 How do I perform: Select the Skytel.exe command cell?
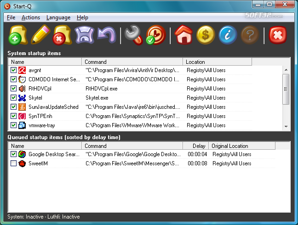pyautogui.click(x=97, y=98)
